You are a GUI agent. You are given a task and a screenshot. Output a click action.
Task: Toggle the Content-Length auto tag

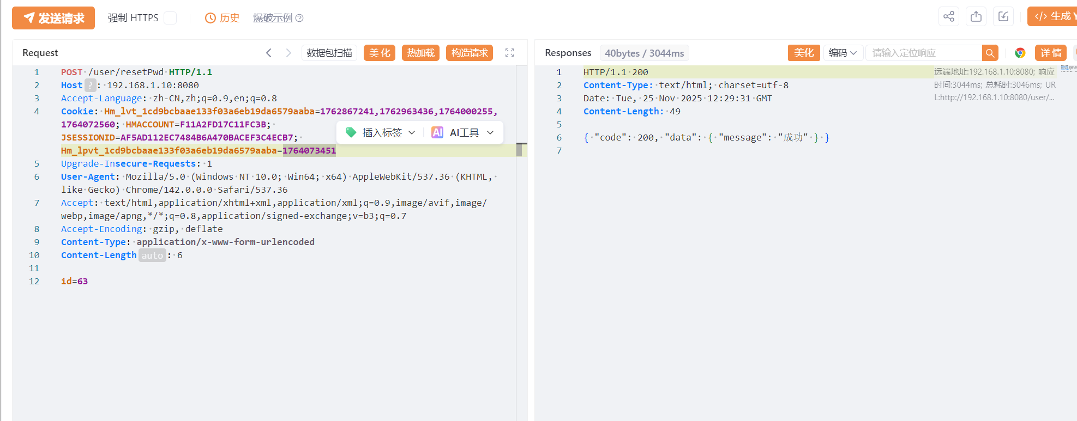pyautogui.click(x=152, y=255)
